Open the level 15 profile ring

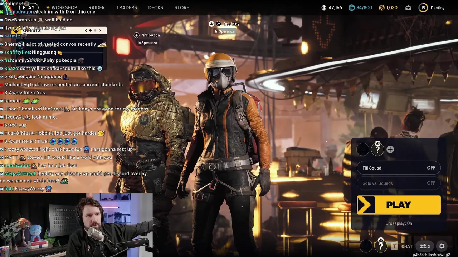[423, 7]
